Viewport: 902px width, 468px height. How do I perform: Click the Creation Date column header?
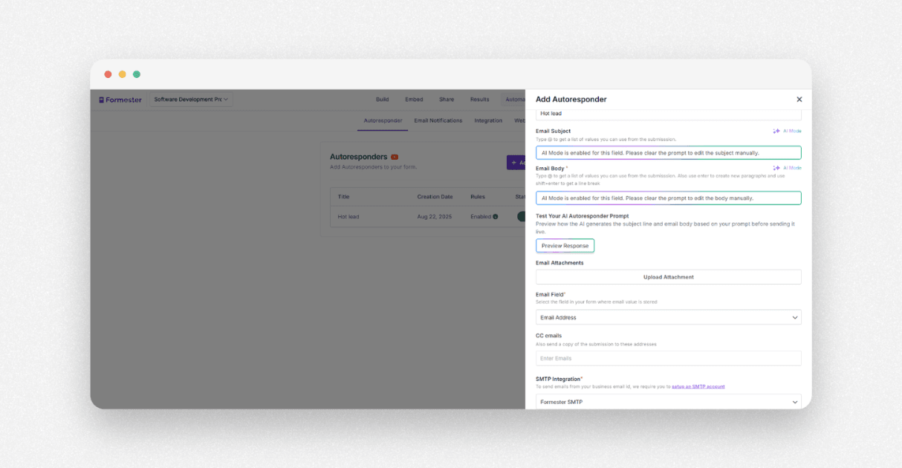(435, 197)
